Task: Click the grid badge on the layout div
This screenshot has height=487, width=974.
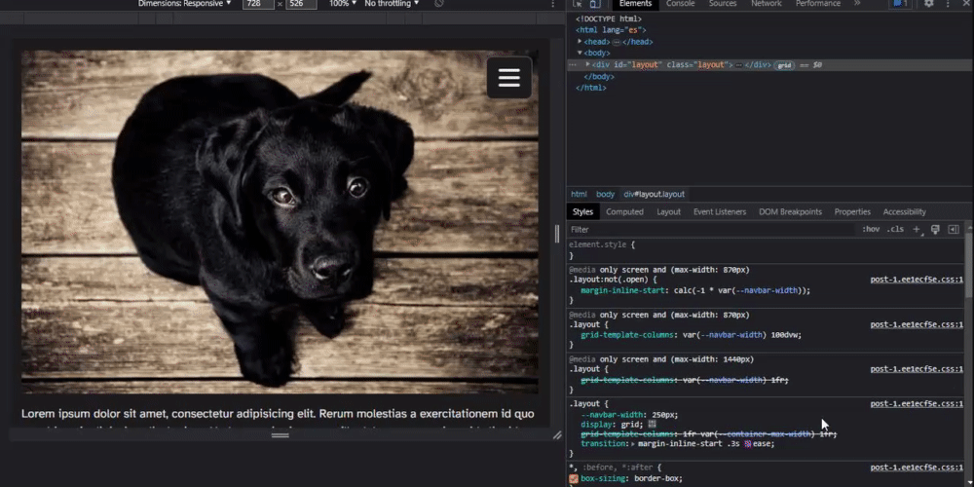Action: point(784,65)
